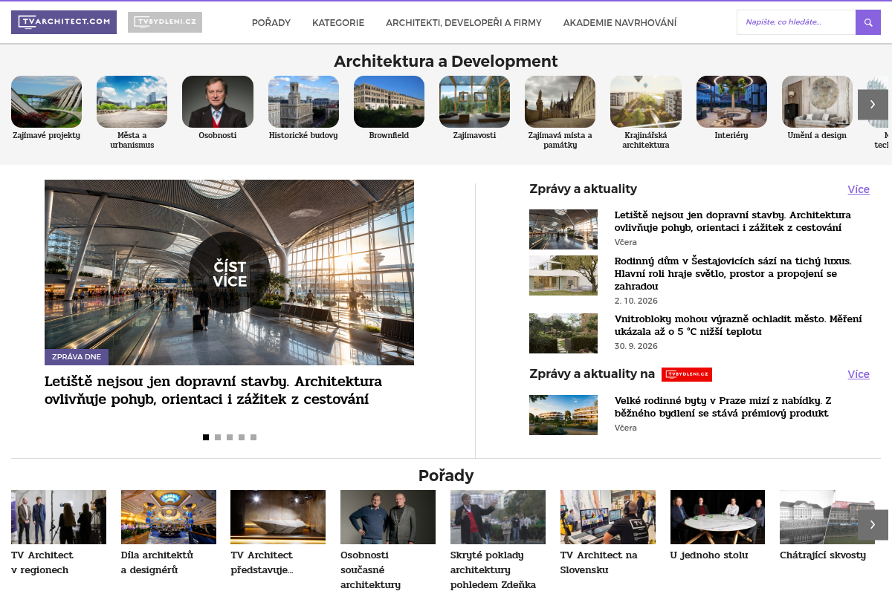Select the Historické budovy category thumbnail
Viewport: 892px width, 594px height.
point(303,102)
